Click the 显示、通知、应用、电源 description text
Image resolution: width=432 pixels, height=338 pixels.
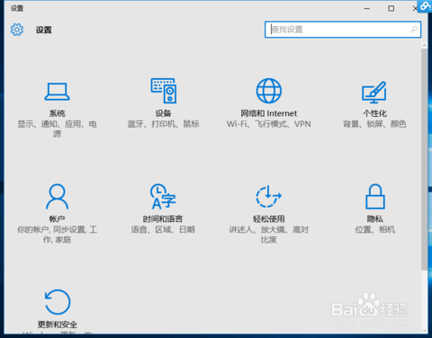(x=57, y=129)
